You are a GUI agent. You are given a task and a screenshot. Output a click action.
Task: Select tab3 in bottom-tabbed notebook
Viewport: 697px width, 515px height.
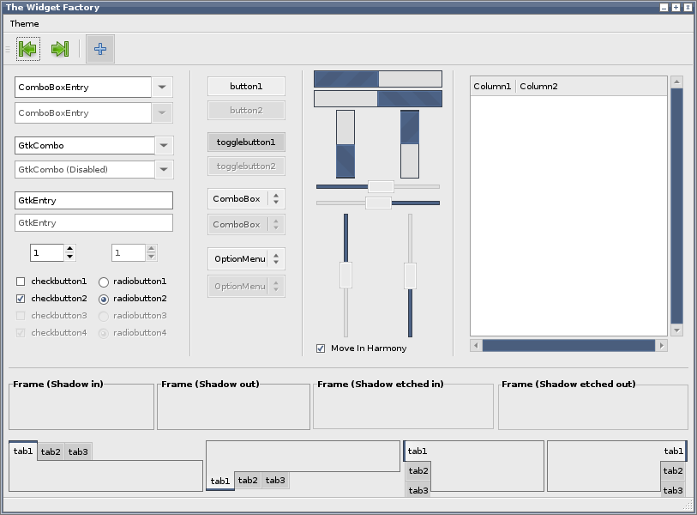pyautogui.click(x=275, y=481)
